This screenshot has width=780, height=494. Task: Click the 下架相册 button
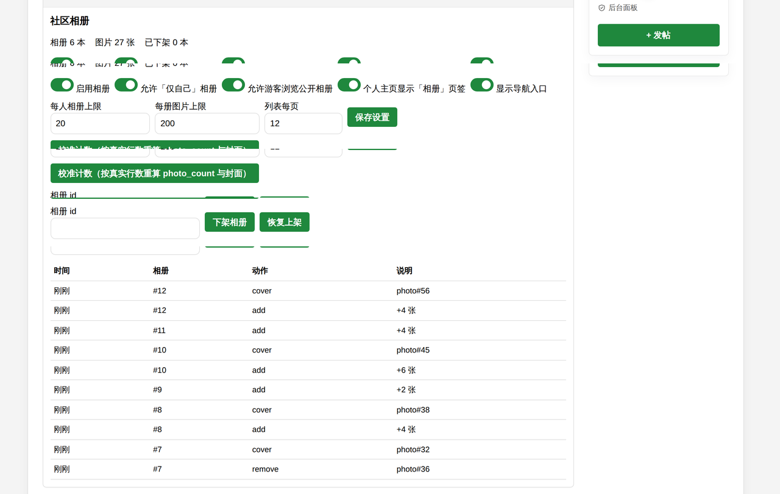[230, 222]
